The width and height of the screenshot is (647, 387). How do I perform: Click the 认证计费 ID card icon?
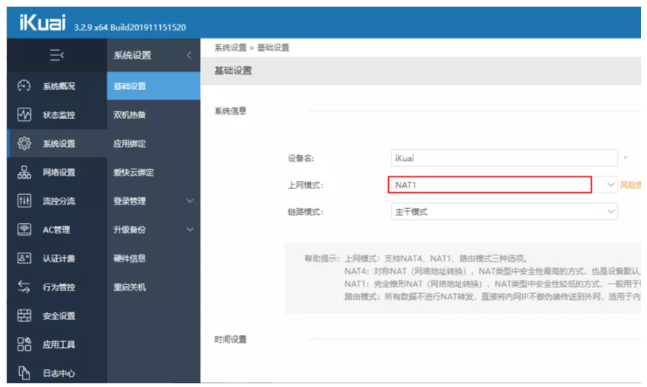coord(24,258)
